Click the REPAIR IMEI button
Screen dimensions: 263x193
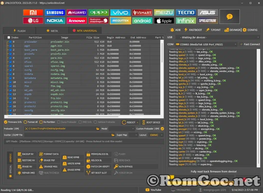click(26, 173)
